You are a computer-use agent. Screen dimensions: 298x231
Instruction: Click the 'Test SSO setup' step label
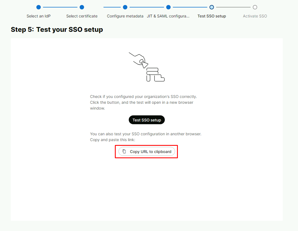coord(212,16)
